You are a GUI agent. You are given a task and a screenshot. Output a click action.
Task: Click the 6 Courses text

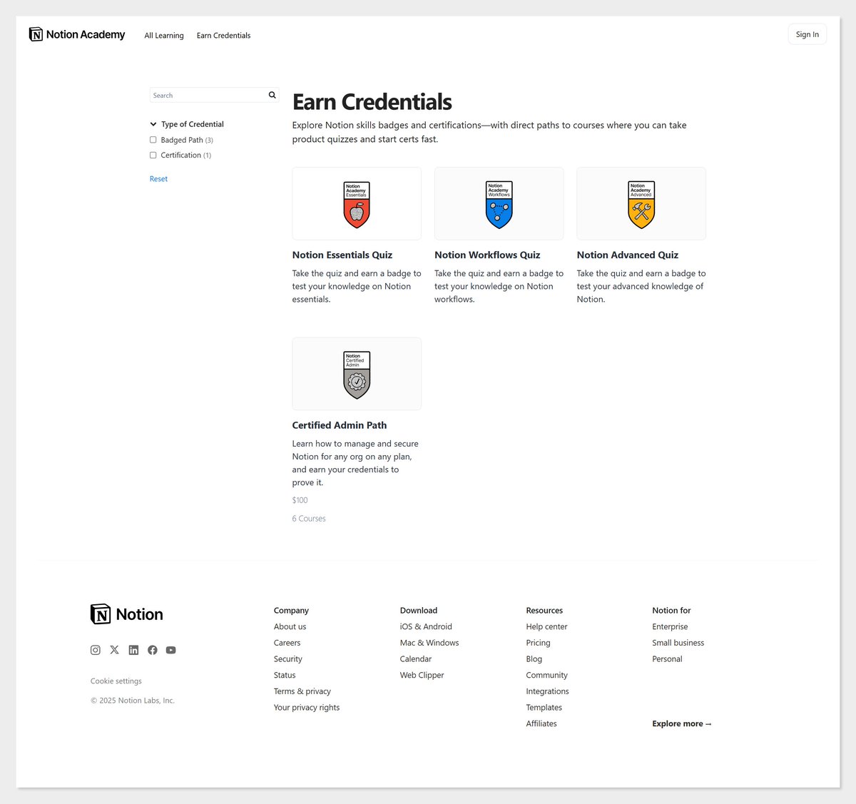309,519
